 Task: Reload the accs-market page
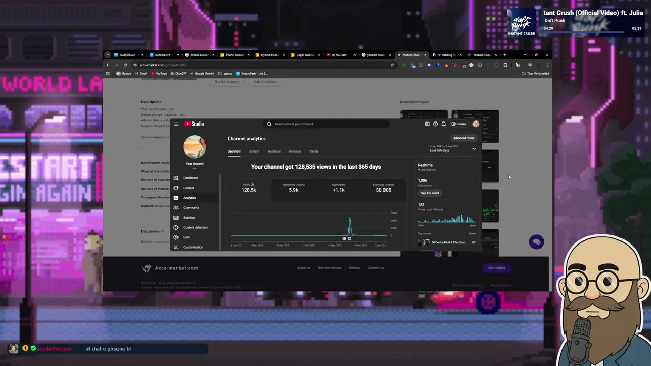click(x=125, y=65)
